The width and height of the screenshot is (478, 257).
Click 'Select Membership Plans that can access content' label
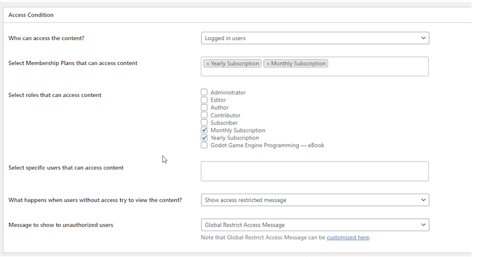73,63
